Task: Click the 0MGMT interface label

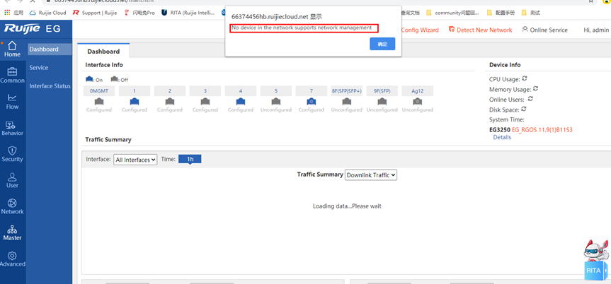Action: [x=99, y=91]
